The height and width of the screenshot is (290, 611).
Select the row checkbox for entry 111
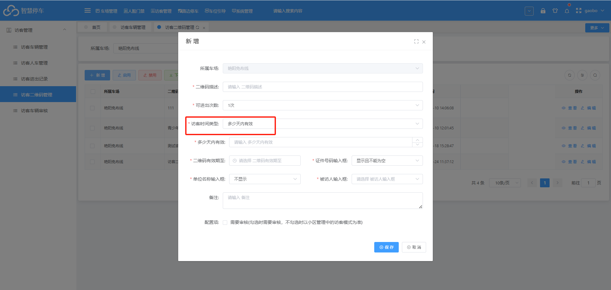[92, 108]
